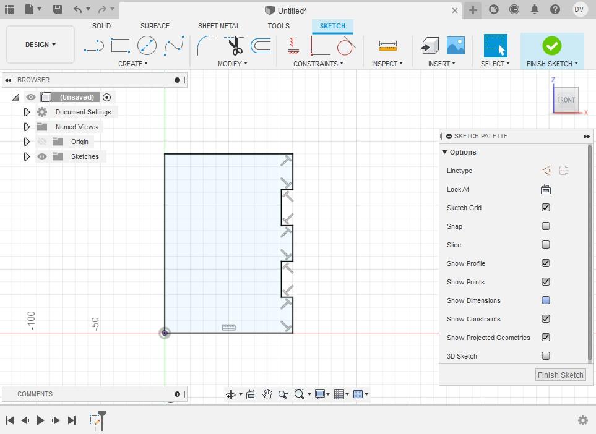Open the Help question mark
596x434 pixels.
tap(555, 9)
